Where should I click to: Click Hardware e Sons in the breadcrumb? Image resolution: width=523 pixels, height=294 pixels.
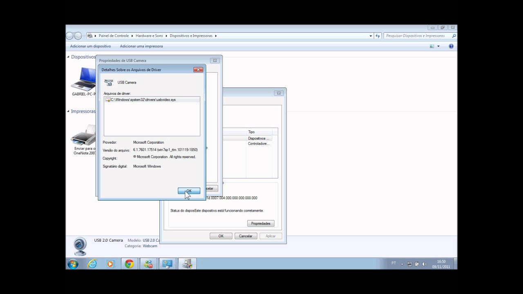149,36
